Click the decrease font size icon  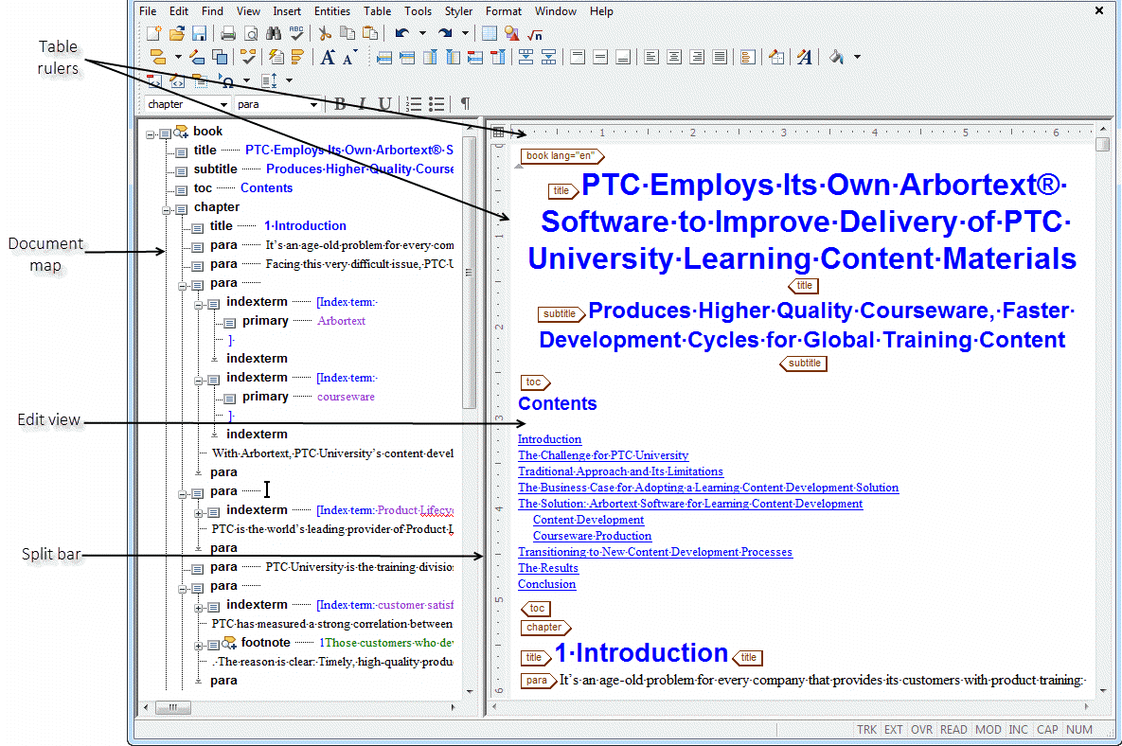(x=348, y=58)
